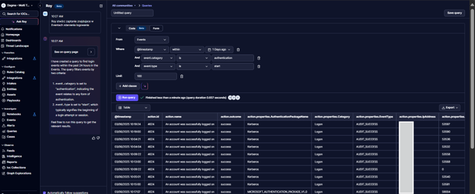Open the event.category field dropdown
This screenshot has width=475, height=194.
tap(159, 58)
